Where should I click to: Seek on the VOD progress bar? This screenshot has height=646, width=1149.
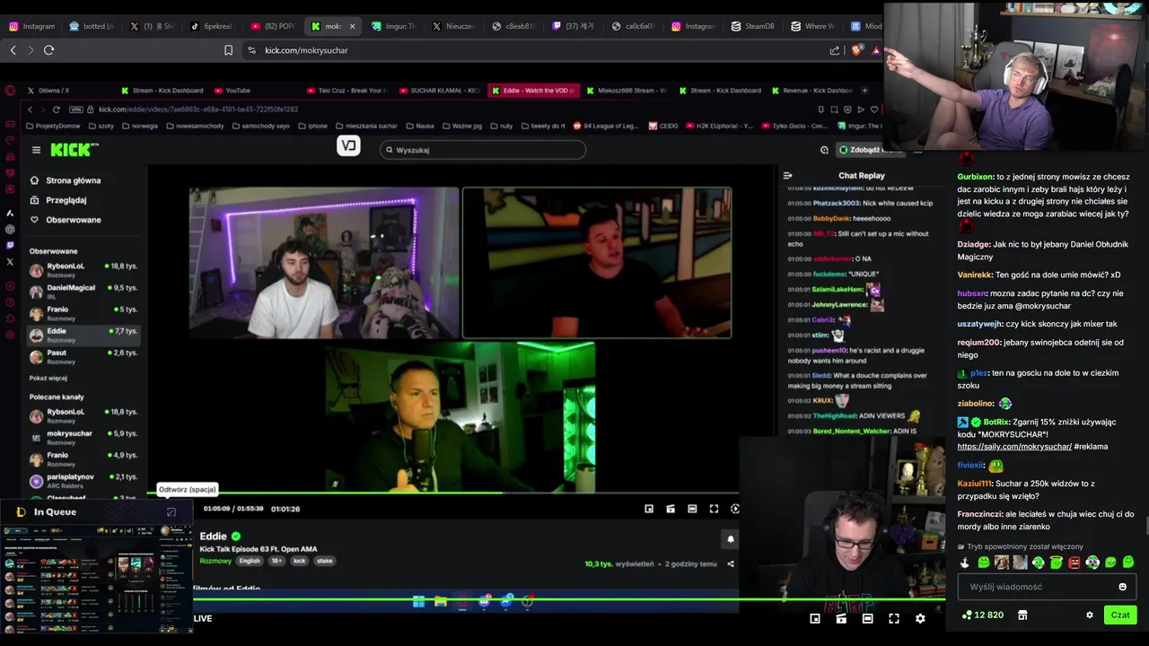[443, 493]
